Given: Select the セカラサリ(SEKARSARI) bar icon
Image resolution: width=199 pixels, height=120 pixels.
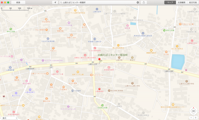Looking at the screenshot, I should (43, 60).
